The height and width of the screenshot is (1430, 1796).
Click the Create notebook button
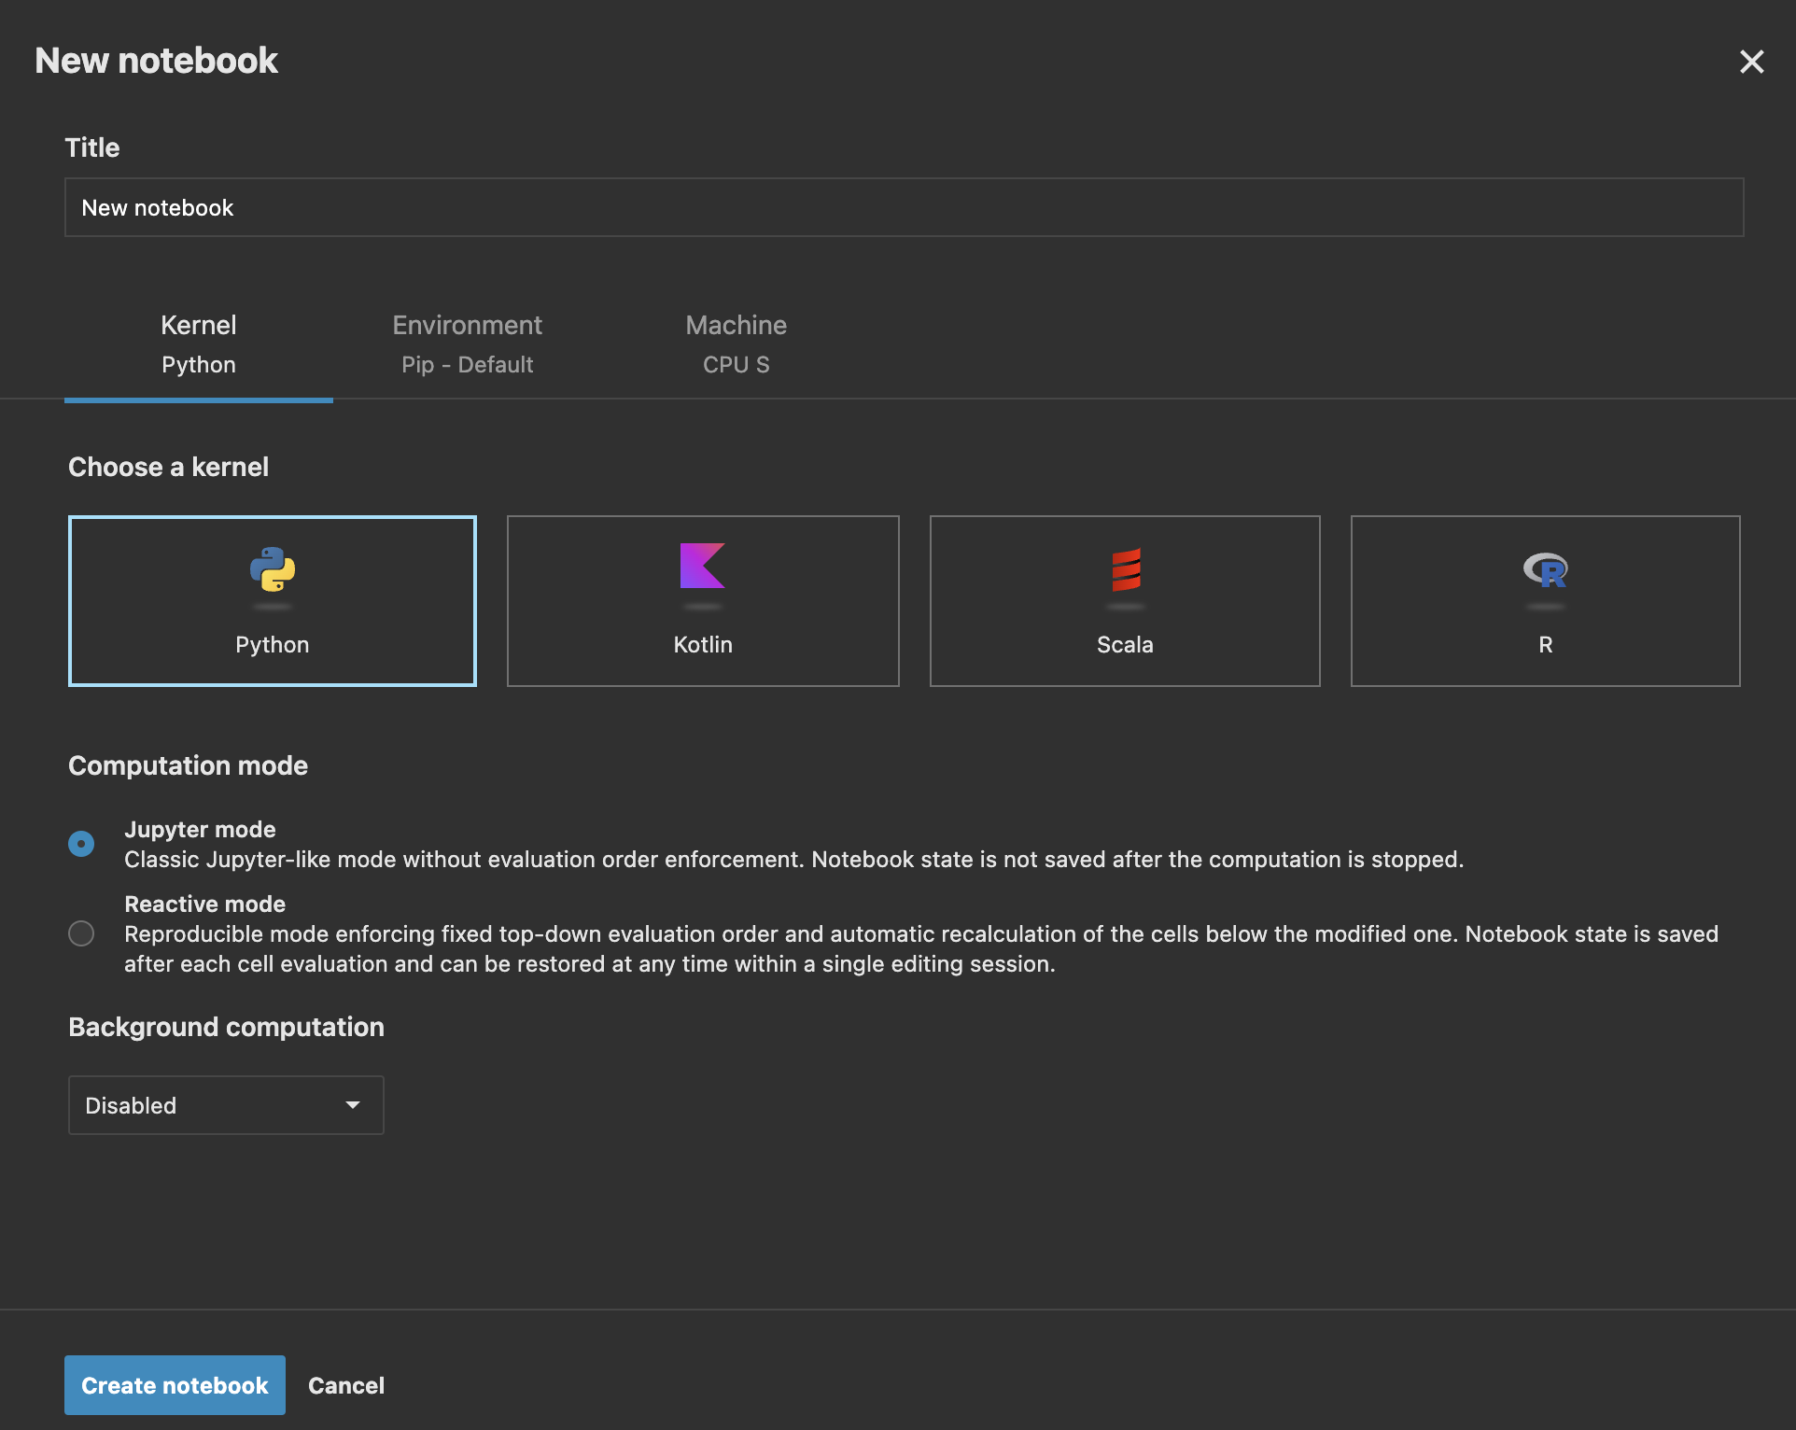point(174,1385)
